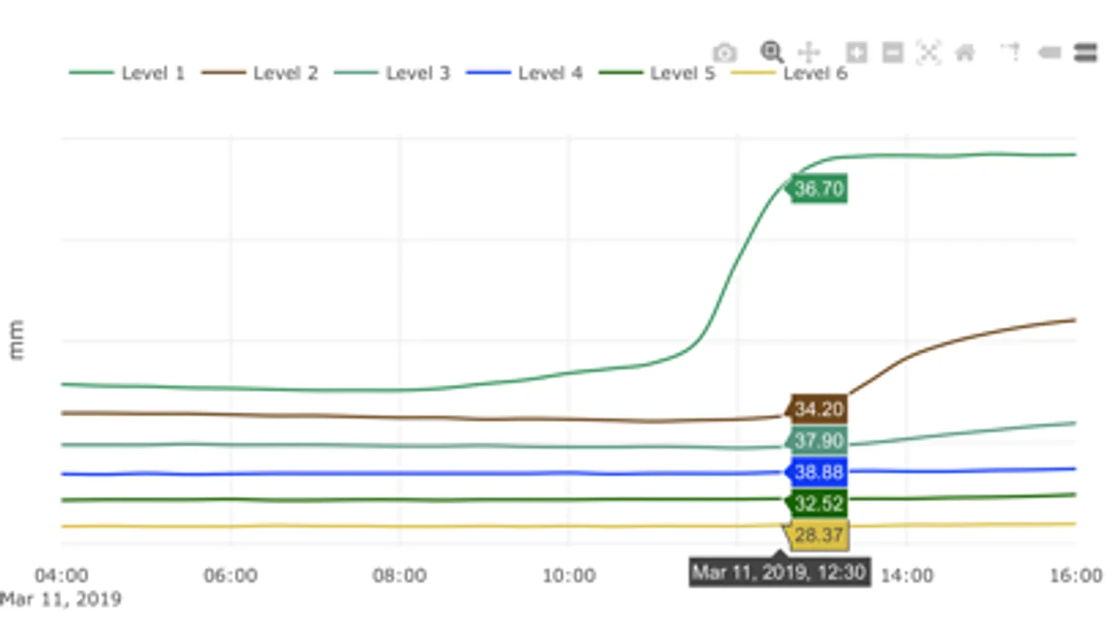
Task: Zoom in with the plus button
Action: (x=856, y=52)
